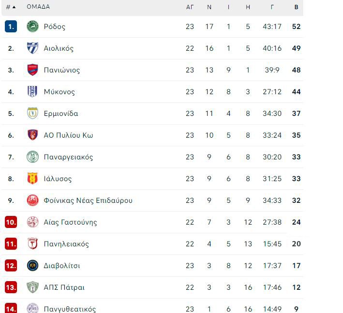This screenshot has width=343, height=313.
Task: Click the Αιολικός team crest icon
Action: coord(32,48)
